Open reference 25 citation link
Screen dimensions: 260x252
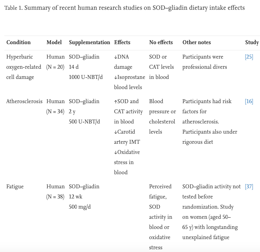pyautogui.click(x=249, y=57)
